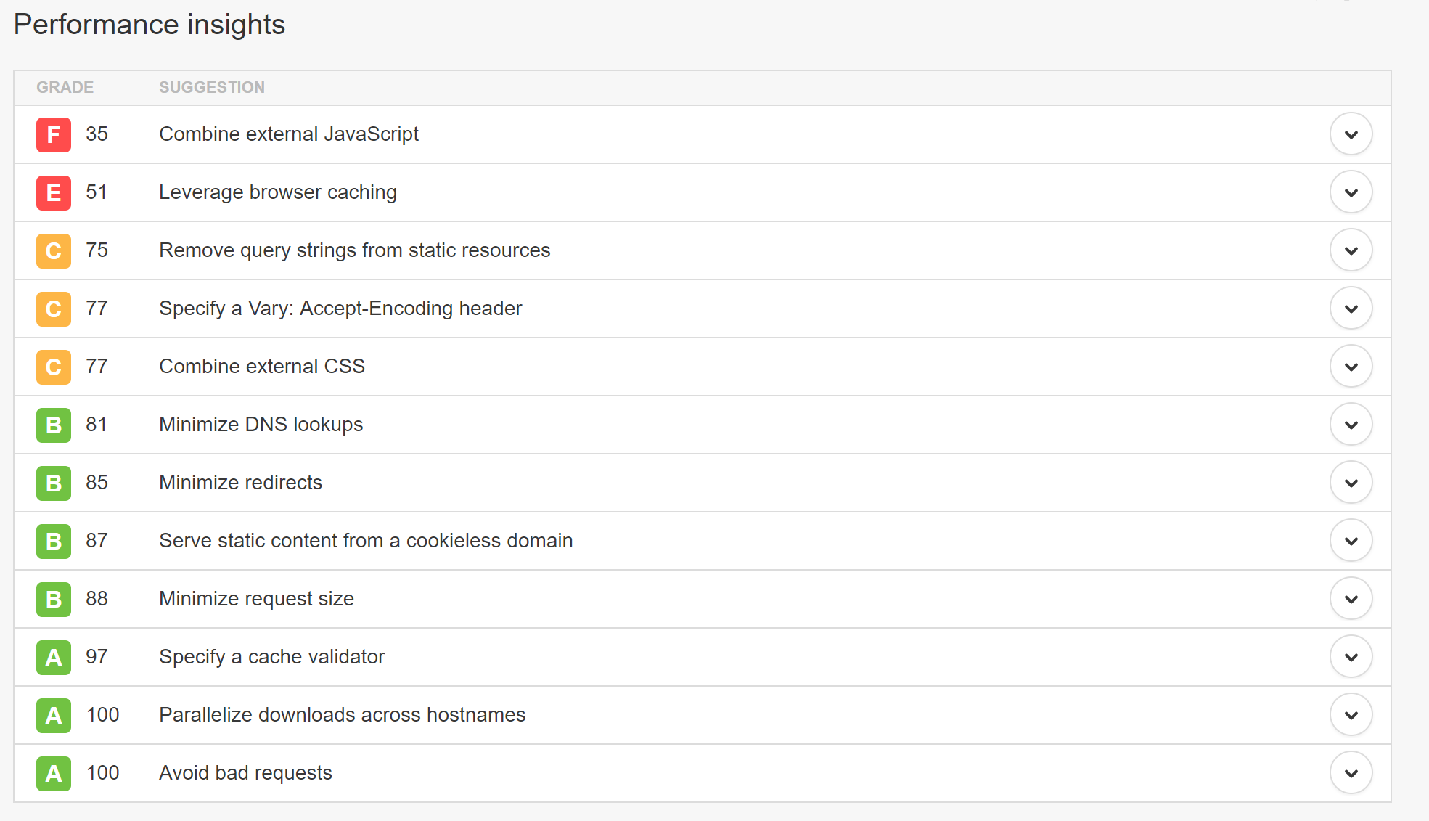Viewport: 1429px width, 821px height.
Task: Expand Avoid bad requests details
Action: 1351,773
